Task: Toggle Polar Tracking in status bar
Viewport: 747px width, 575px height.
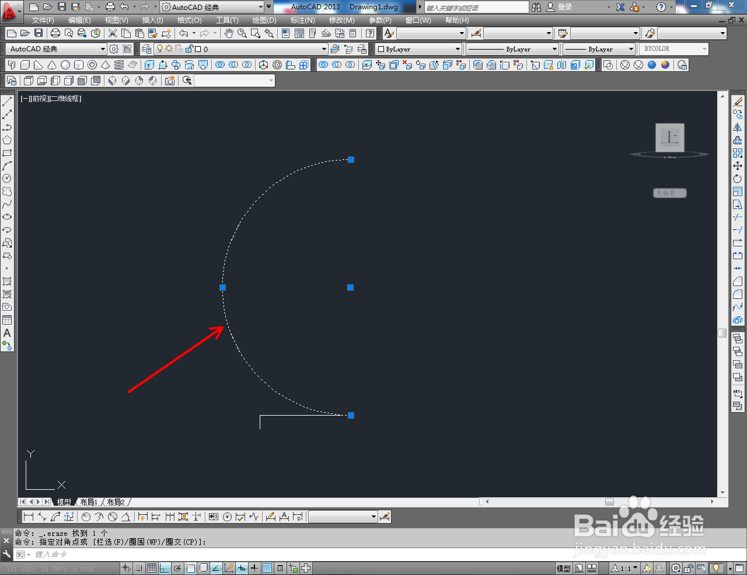Action: 177,568
